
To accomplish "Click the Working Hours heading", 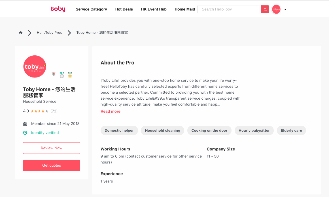I will [x=115, y=149].
